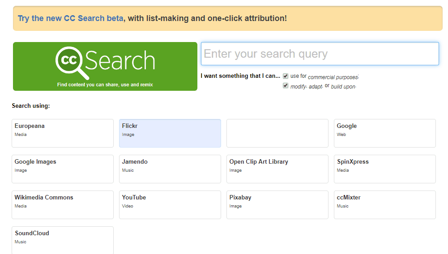The image size is (448, 254).
Task: Click the 'Find content you can share, use and remix' tagline
Action: coord(105,85)
